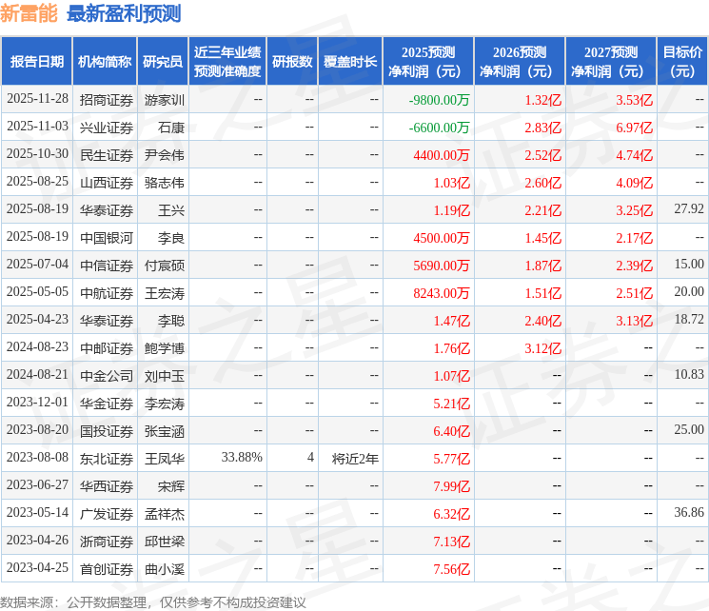The height and width of the screenshot is (611, 709).
Task: Click the 27.92 target price
Action: coord(689,209)
